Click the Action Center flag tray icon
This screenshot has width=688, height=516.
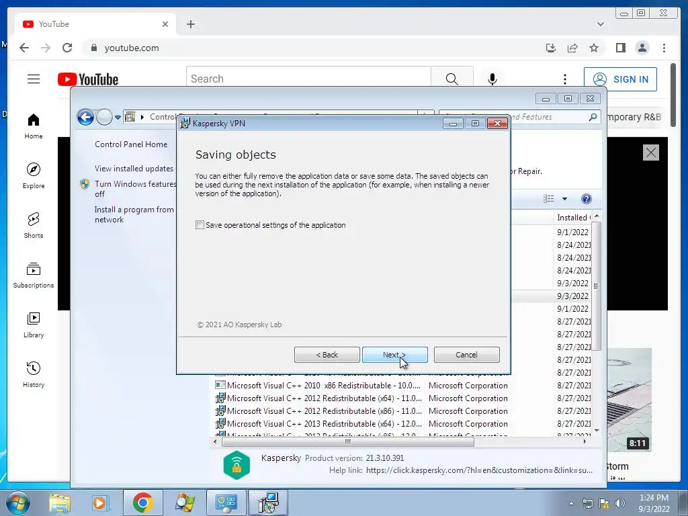(604, 503)
